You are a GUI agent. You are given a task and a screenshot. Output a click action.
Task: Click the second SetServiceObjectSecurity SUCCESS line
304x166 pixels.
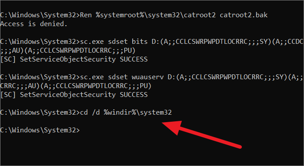click(74, 95)
